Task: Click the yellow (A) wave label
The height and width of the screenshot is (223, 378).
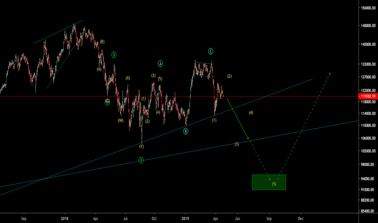Action: 99,69
